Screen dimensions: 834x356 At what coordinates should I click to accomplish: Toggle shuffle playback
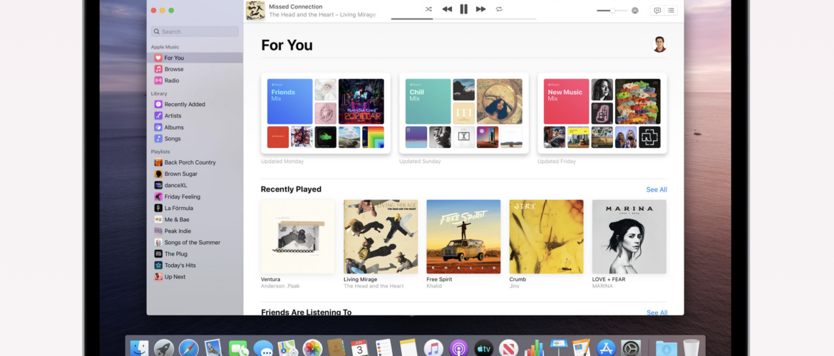point(428,9)
